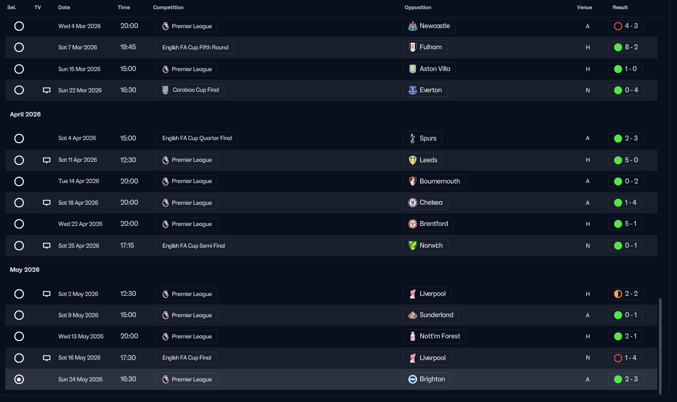Viewport: 677px width, 402px height.
Task: Click the TV icon on the Carabao Cup Final row
Action: (x=47, y=90)
